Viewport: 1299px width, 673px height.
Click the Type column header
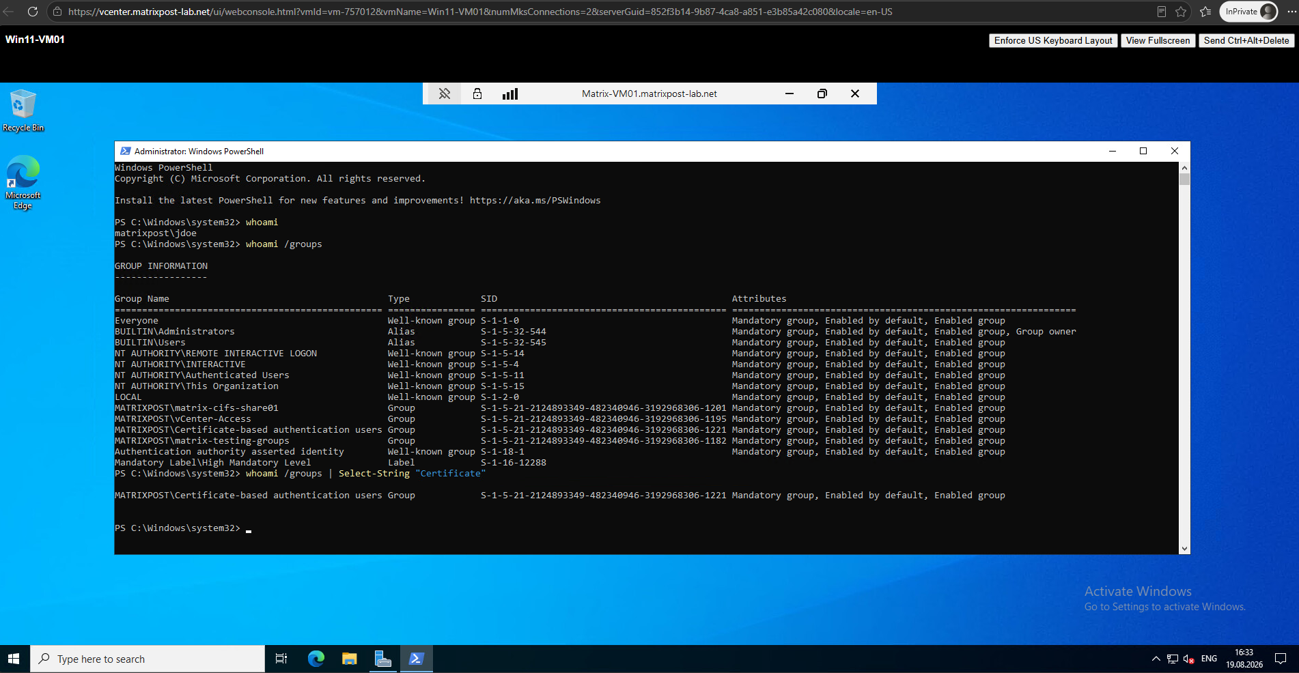click(x=399, y=299)
